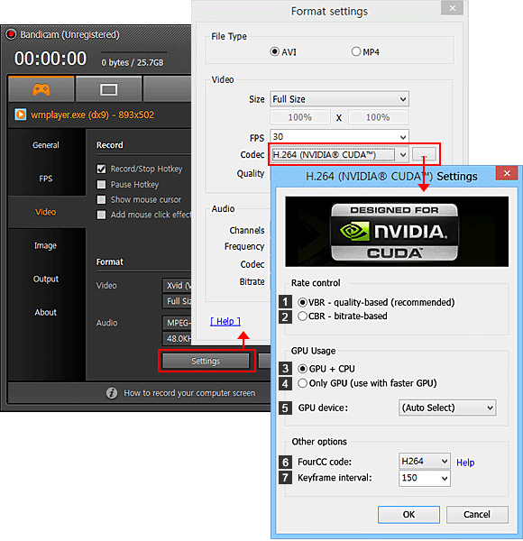Open the FPS dropdown set to 30
Image resolution: width=523 pixels, height=541 pixels.
coord(339,137)
